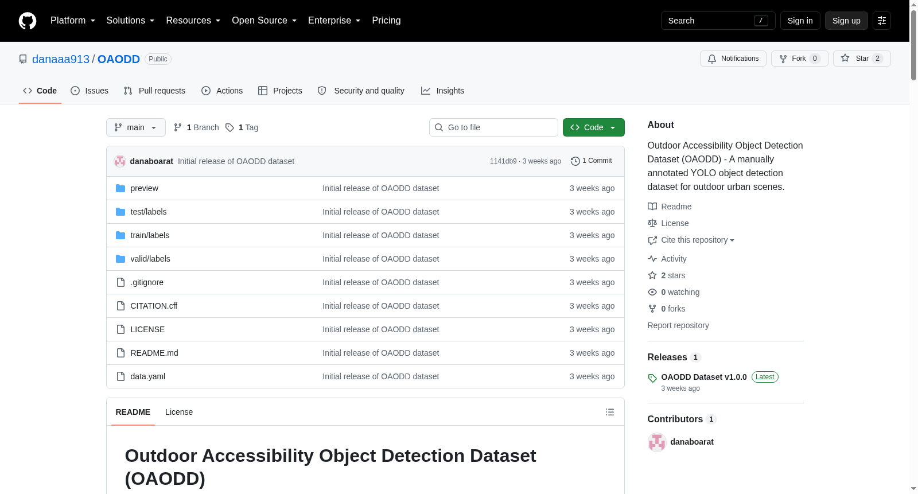Open the Security and quality tab
Image resolution: width=918 pixels, height=494 pixels.
pyautogui.click(x=361, y=91)
